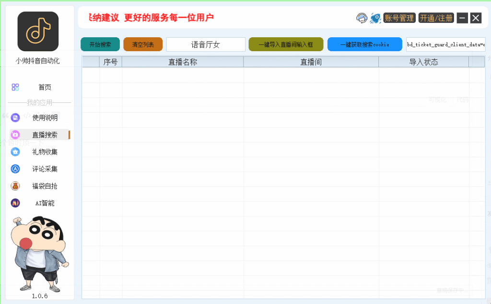Select 评论采集 menu entry
This screenshot has height=304, width=491.
coord(45,169)
